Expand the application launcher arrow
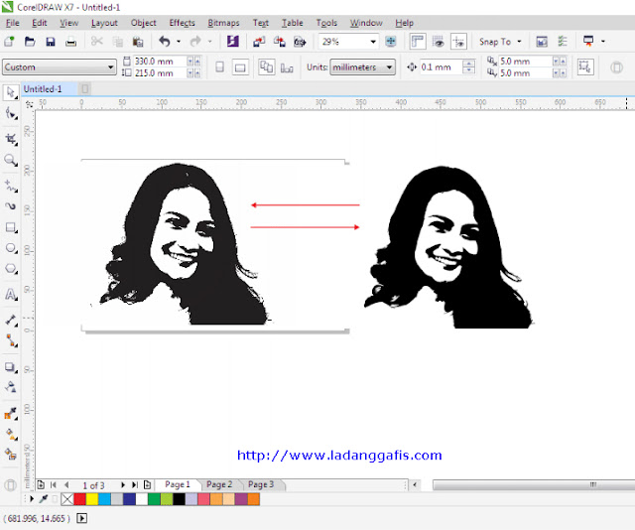The width and height of the screenshot is (635, 530). pos(603,42)
